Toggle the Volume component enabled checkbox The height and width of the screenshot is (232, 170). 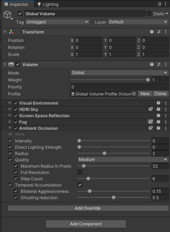[18, 64]
